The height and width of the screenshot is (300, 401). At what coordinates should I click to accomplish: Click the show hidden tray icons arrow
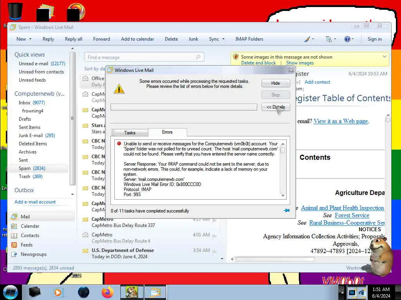tap(342, 292)
